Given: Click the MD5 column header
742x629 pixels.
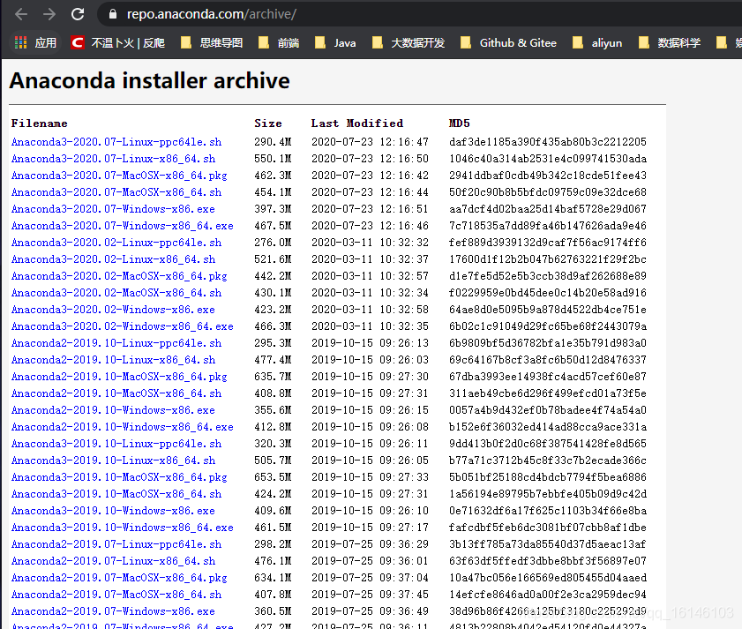Looking at the screenshot, I should (x=460, y=124).
